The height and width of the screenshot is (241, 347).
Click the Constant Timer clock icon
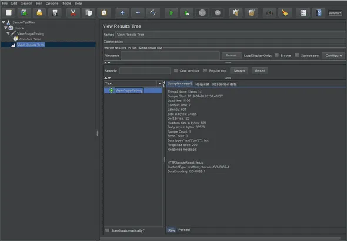coord(15,39)
